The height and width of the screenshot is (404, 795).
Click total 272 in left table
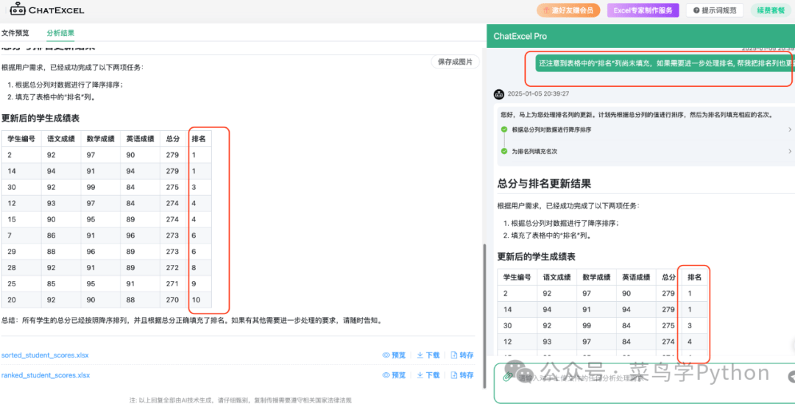(x=172, y=268)
